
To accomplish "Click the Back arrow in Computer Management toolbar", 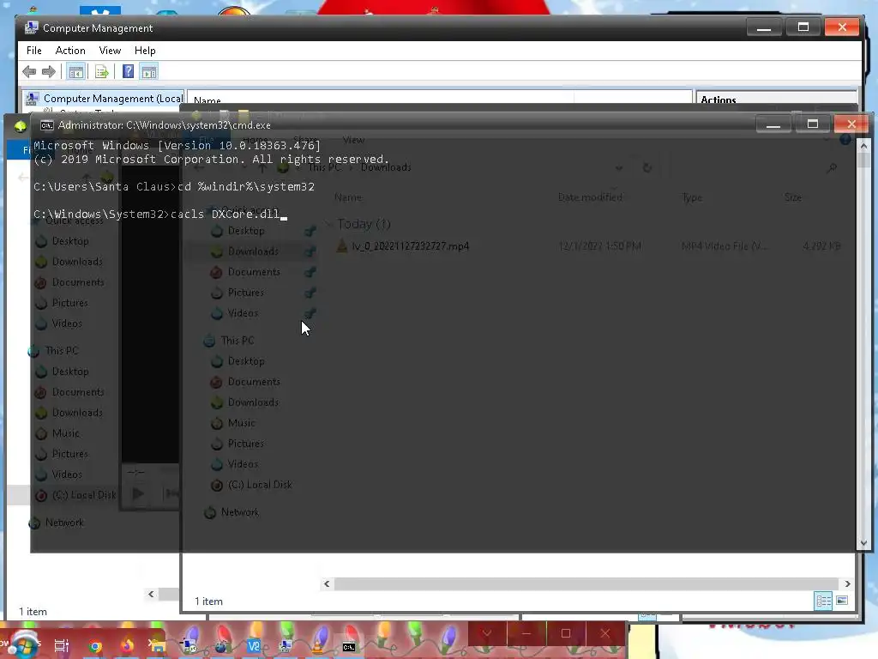I will [30, 72].
